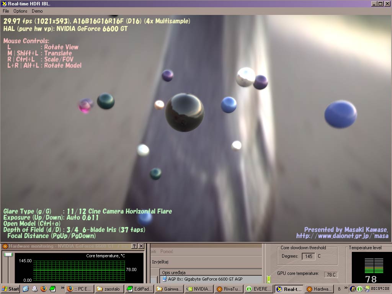The image size is (392, 294).
Task: Click the Hardware monitoring help question button
Action: (134, 246)
